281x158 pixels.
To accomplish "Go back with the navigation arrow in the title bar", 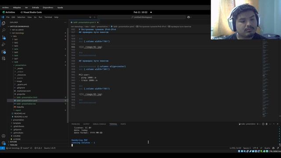I will click(x=90, y=17).
